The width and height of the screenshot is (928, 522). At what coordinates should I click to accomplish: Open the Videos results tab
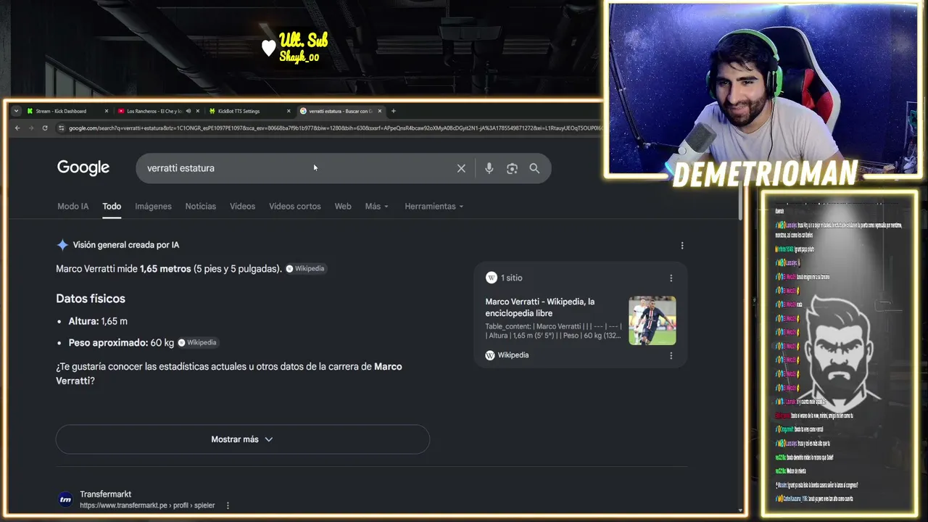(x=242, y=207)
